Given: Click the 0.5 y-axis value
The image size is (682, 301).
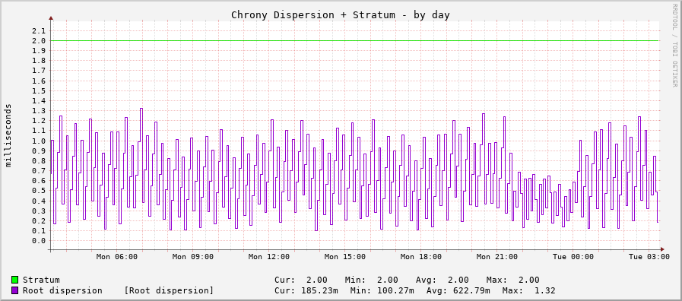Looking at the screenshot, I should [39, 191].
